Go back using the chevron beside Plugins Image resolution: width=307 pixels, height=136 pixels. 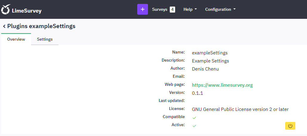4,26
